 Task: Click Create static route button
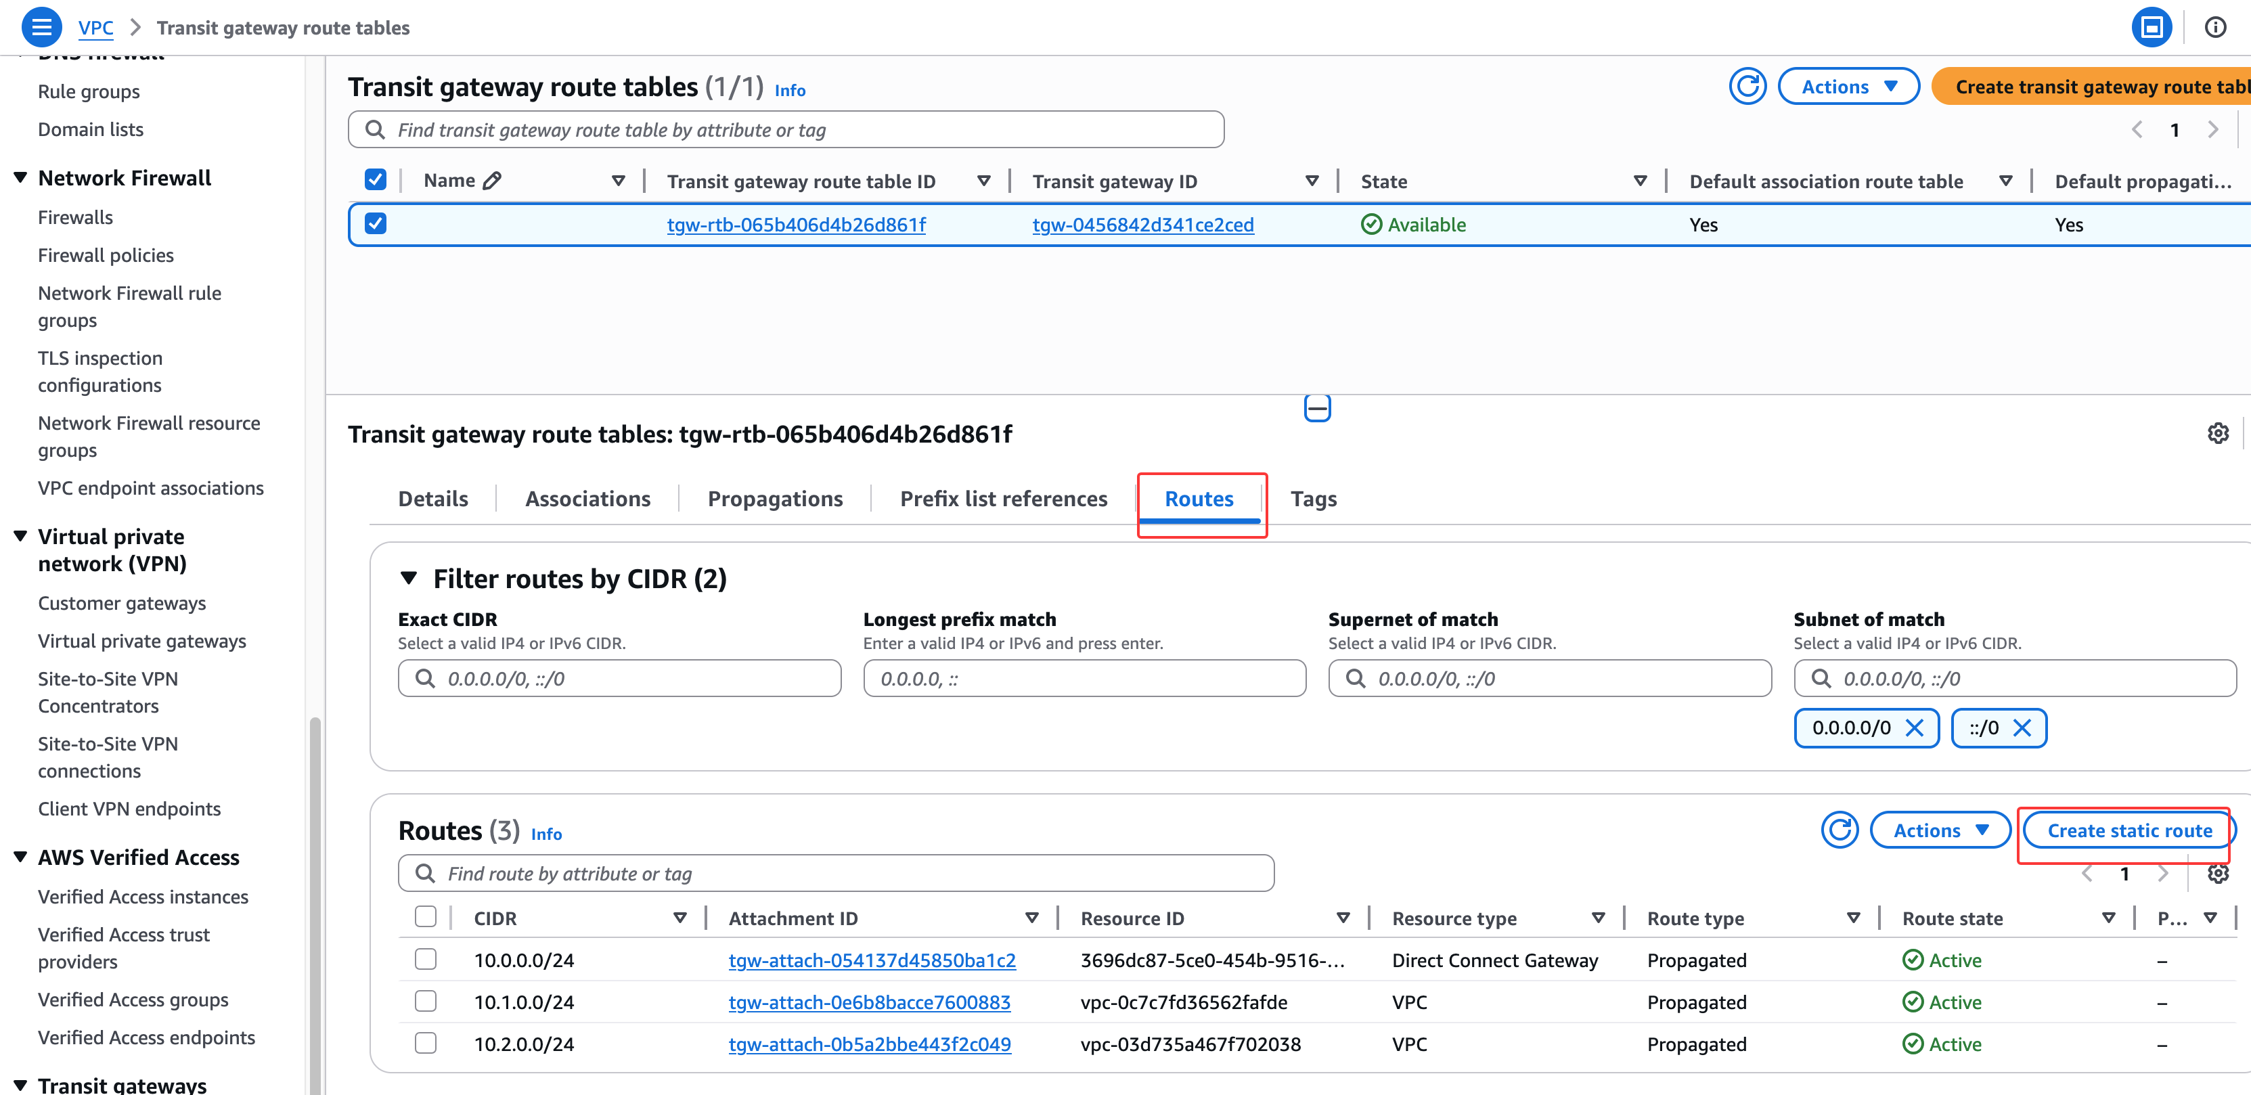pyautogui.click(x=2129, y=830)
